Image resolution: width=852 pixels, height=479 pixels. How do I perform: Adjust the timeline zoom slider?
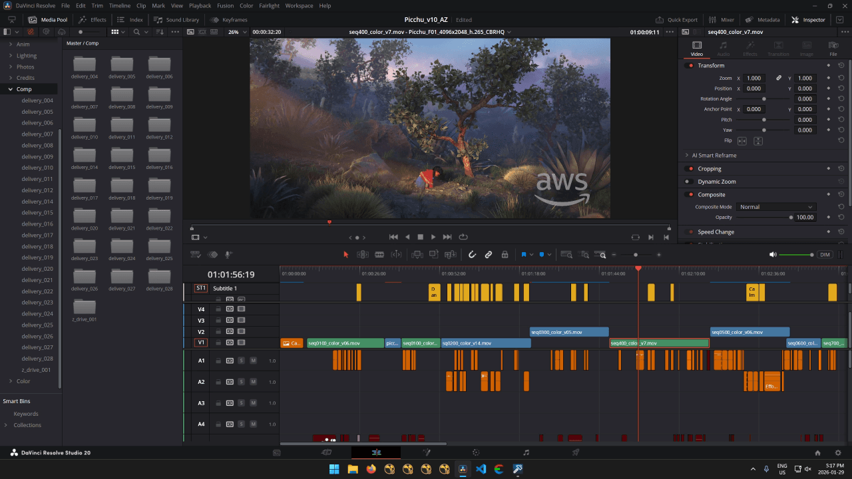pyautogui.click(x=636, y=254)
